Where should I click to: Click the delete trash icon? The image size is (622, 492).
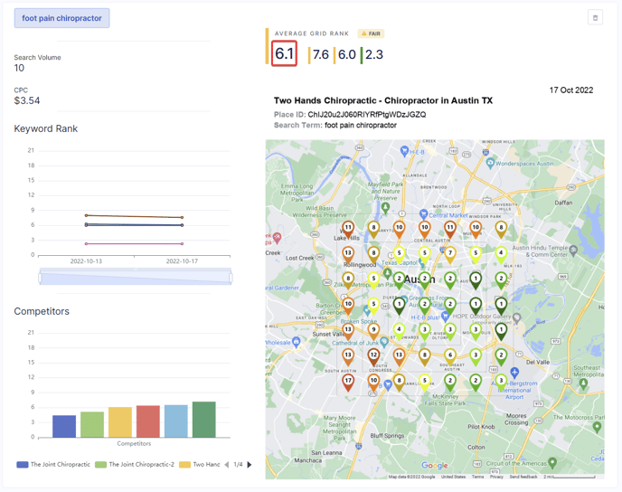coord(595,18)
